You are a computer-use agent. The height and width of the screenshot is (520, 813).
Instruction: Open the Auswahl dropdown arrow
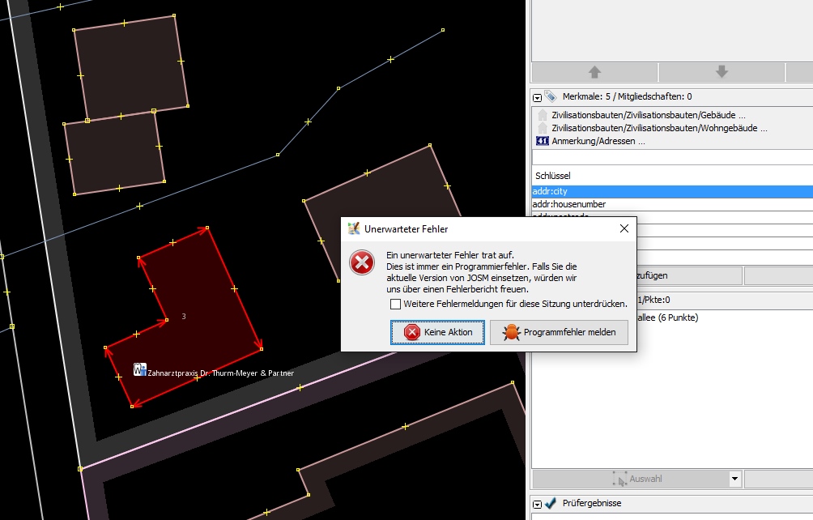point(734,479)
